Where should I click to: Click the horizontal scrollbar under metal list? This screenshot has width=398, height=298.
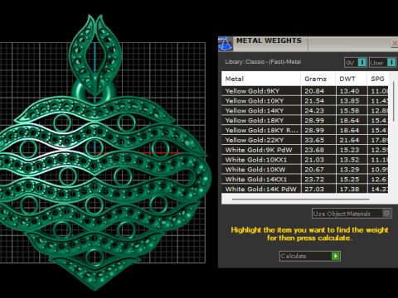pyautogui.click(x=301, y=199)
